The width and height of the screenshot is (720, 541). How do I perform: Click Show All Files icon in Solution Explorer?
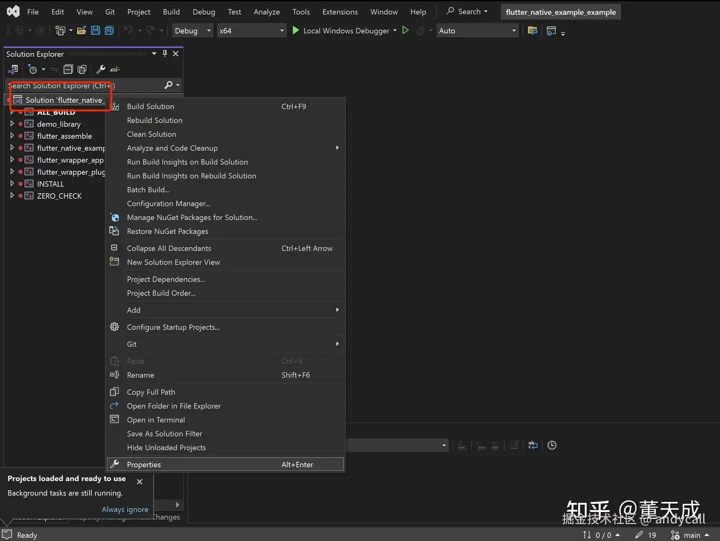[x=82, y=69]
